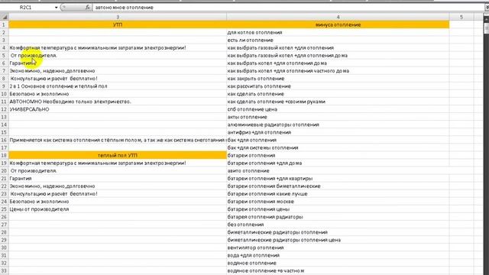Click Комфортная температура cell in row 4

point(118,47)
